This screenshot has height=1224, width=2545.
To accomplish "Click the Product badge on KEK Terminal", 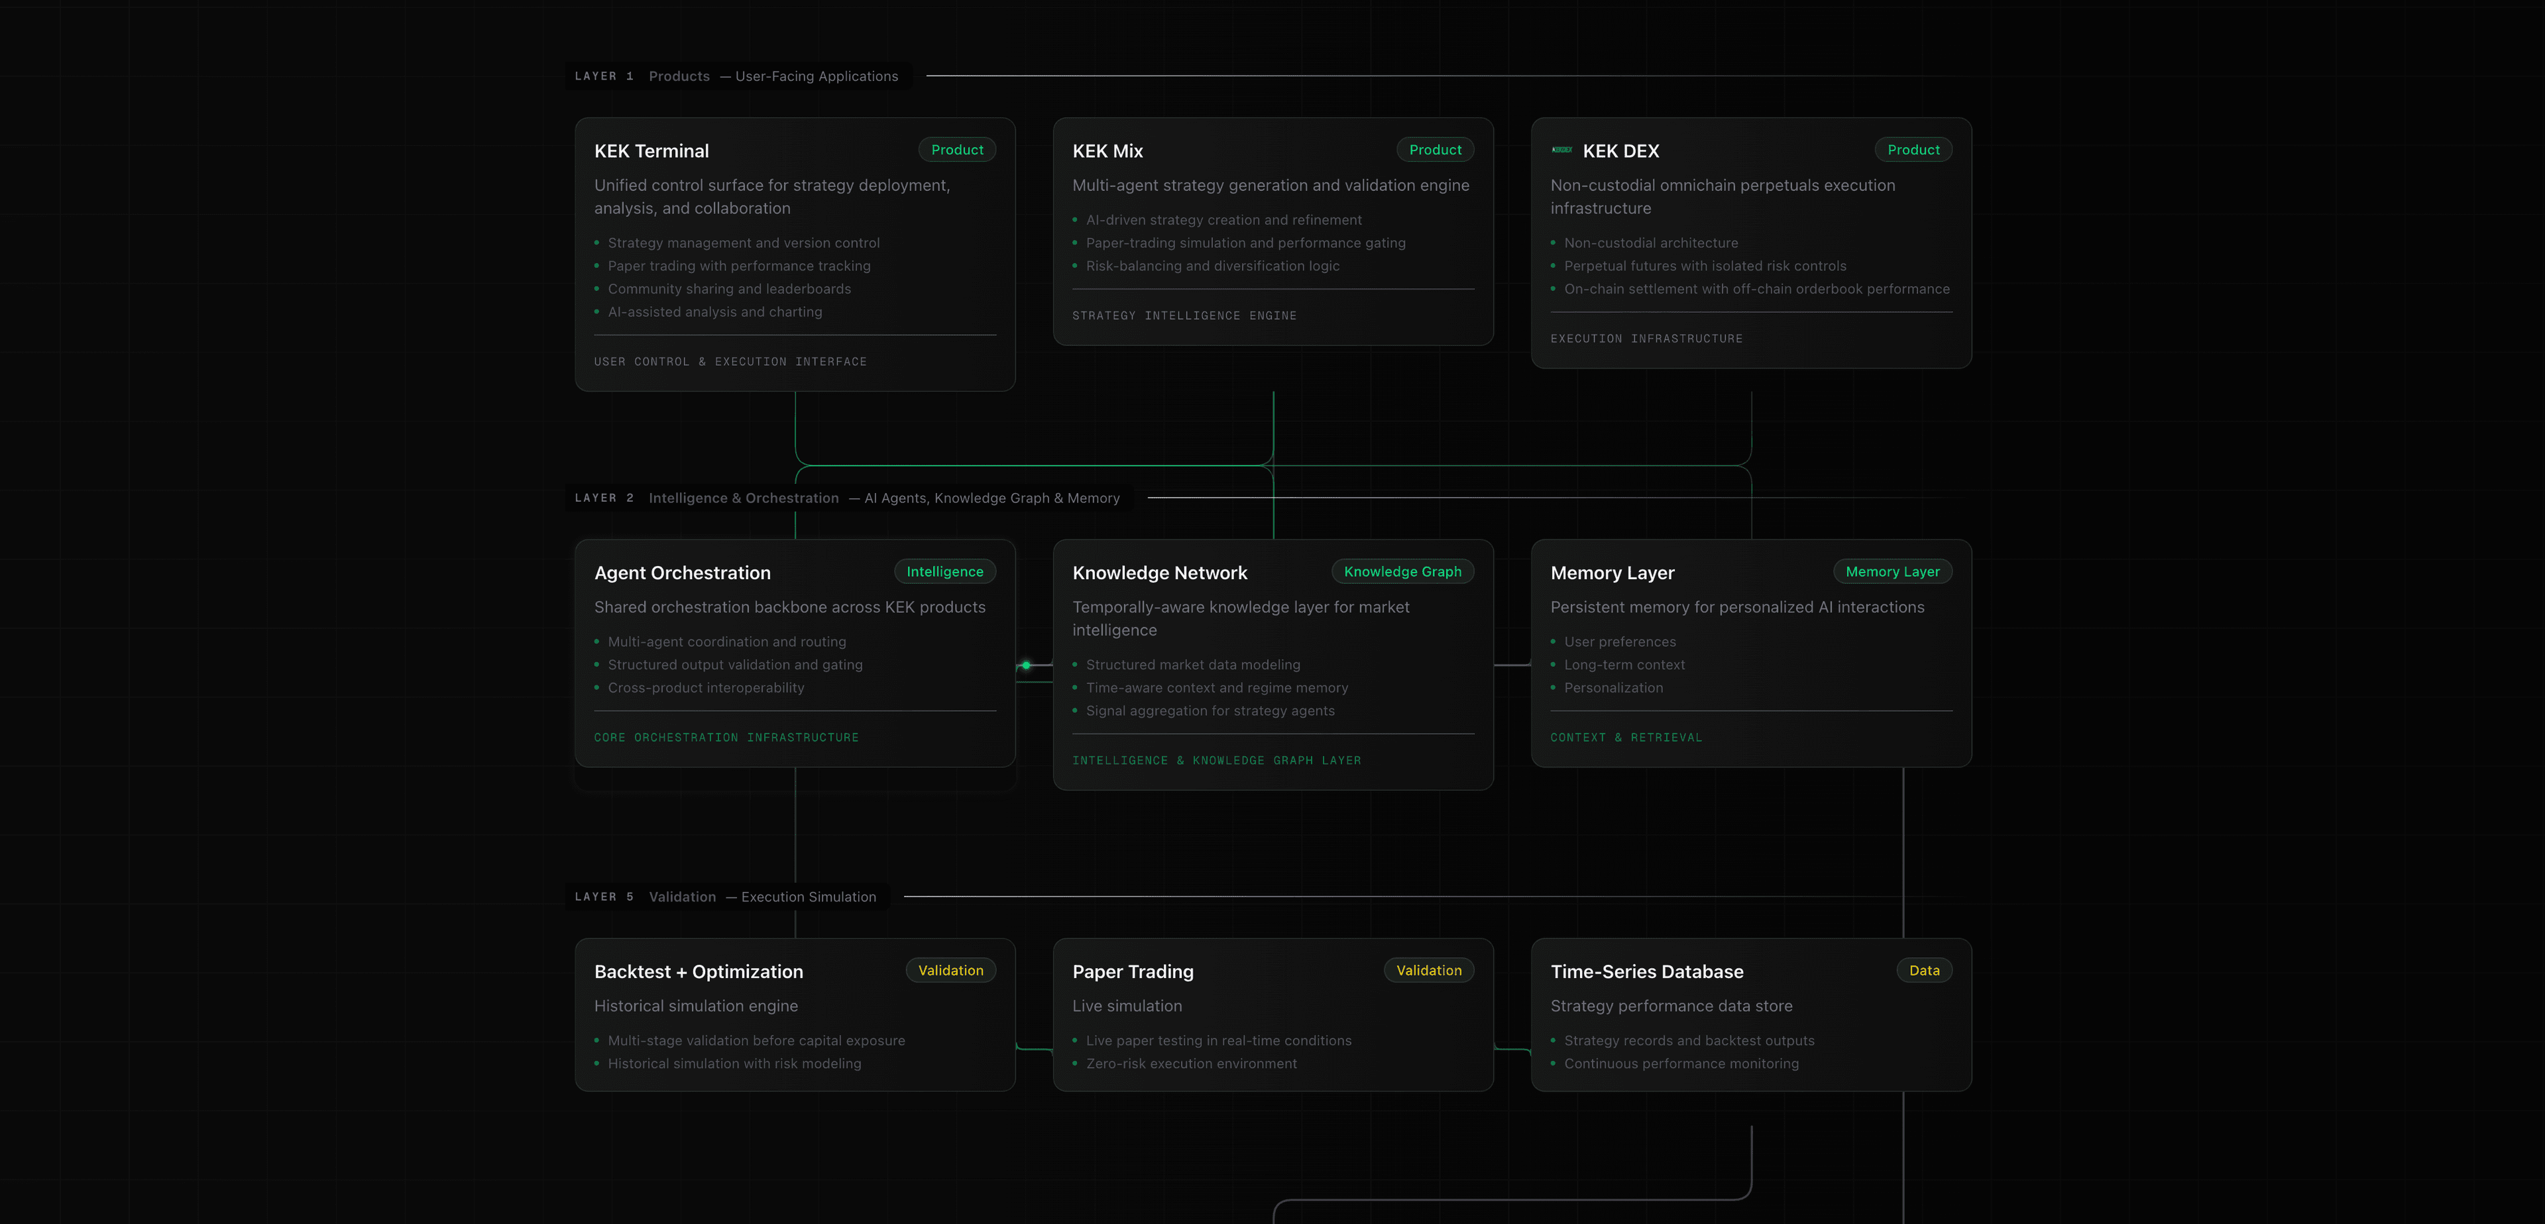I will (956, 150).
